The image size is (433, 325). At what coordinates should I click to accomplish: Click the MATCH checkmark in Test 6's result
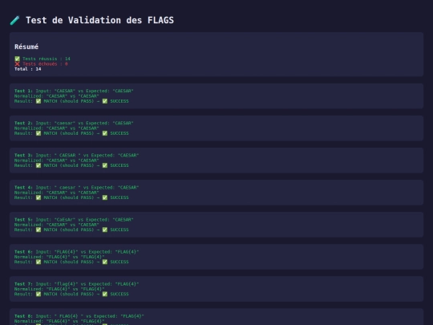[38, 262]
